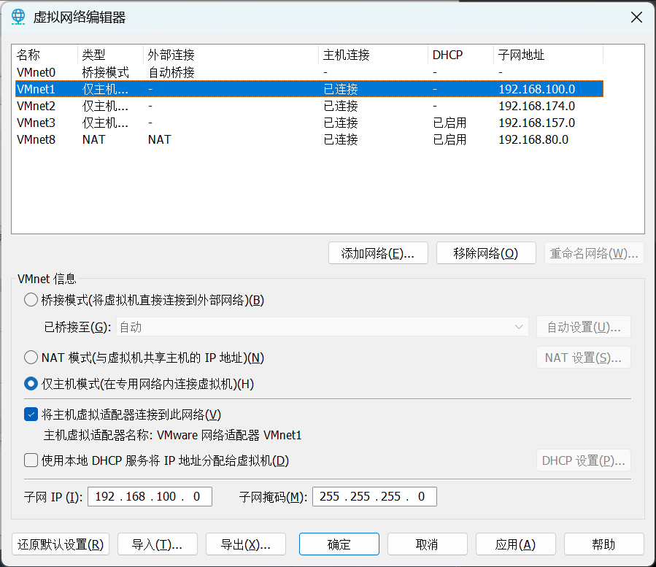Click the 外部连接 column header
Screen dimensions: 656x567
(x=231, y=55)
